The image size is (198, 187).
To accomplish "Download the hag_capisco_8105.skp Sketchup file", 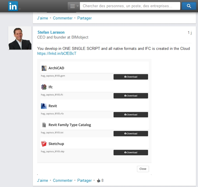I will (131, 152).
